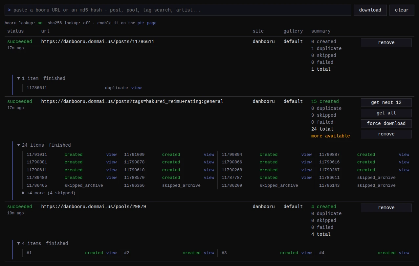Image resolution: width=419 pixels, height=266 pixels.
Task: Collapse the '1 item finished' section
Action: tap(41, 78)
